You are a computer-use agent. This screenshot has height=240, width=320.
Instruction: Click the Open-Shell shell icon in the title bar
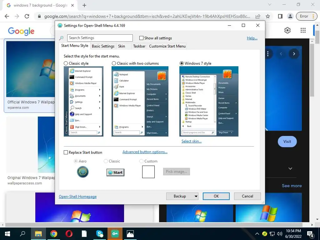(x=60, y=26)
